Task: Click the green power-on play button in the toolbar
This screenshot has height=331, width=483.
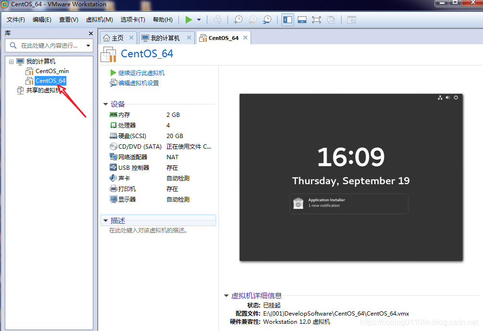Action: (189, 20)
